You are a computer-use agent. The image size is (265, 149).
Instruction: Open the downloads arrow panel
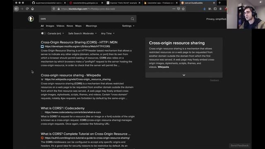(205, 9)
